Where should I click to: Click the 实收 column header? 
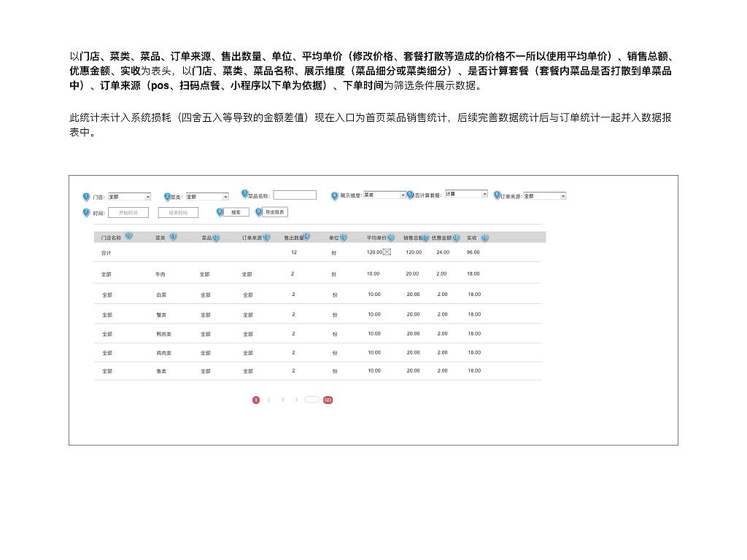(x=472, y=238)
